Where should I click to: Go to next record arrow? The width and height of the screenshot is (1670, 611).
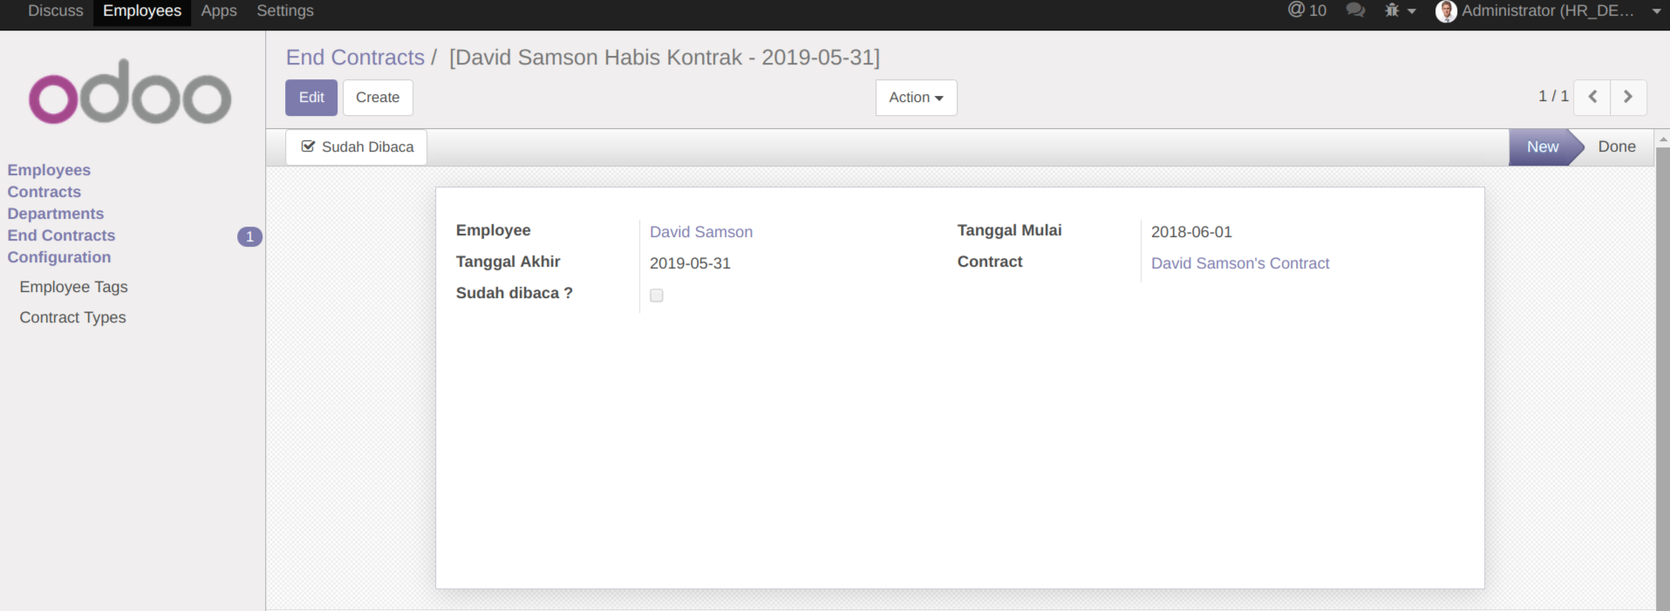coord(1628,97)
